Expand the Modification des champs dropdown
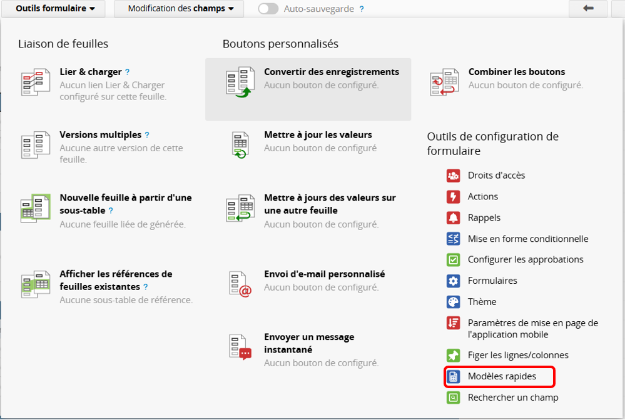The image size is (625, 420). click(x=181, y=9)
